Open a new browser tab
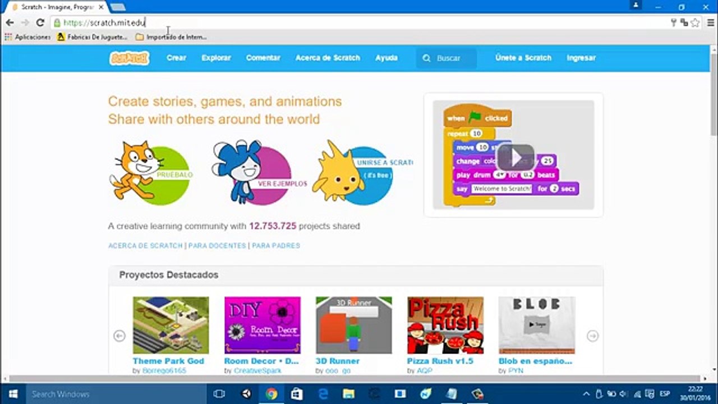The height and width of the screenshot is (404, 718). 118,7
